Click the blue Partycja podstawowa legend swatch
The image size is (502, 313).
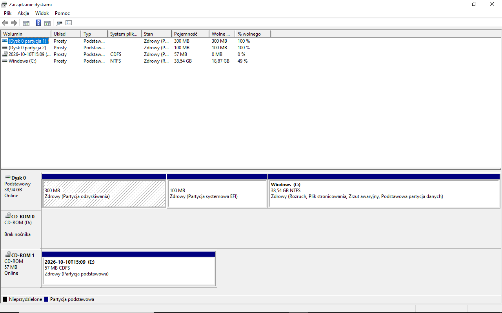(46, 299)
